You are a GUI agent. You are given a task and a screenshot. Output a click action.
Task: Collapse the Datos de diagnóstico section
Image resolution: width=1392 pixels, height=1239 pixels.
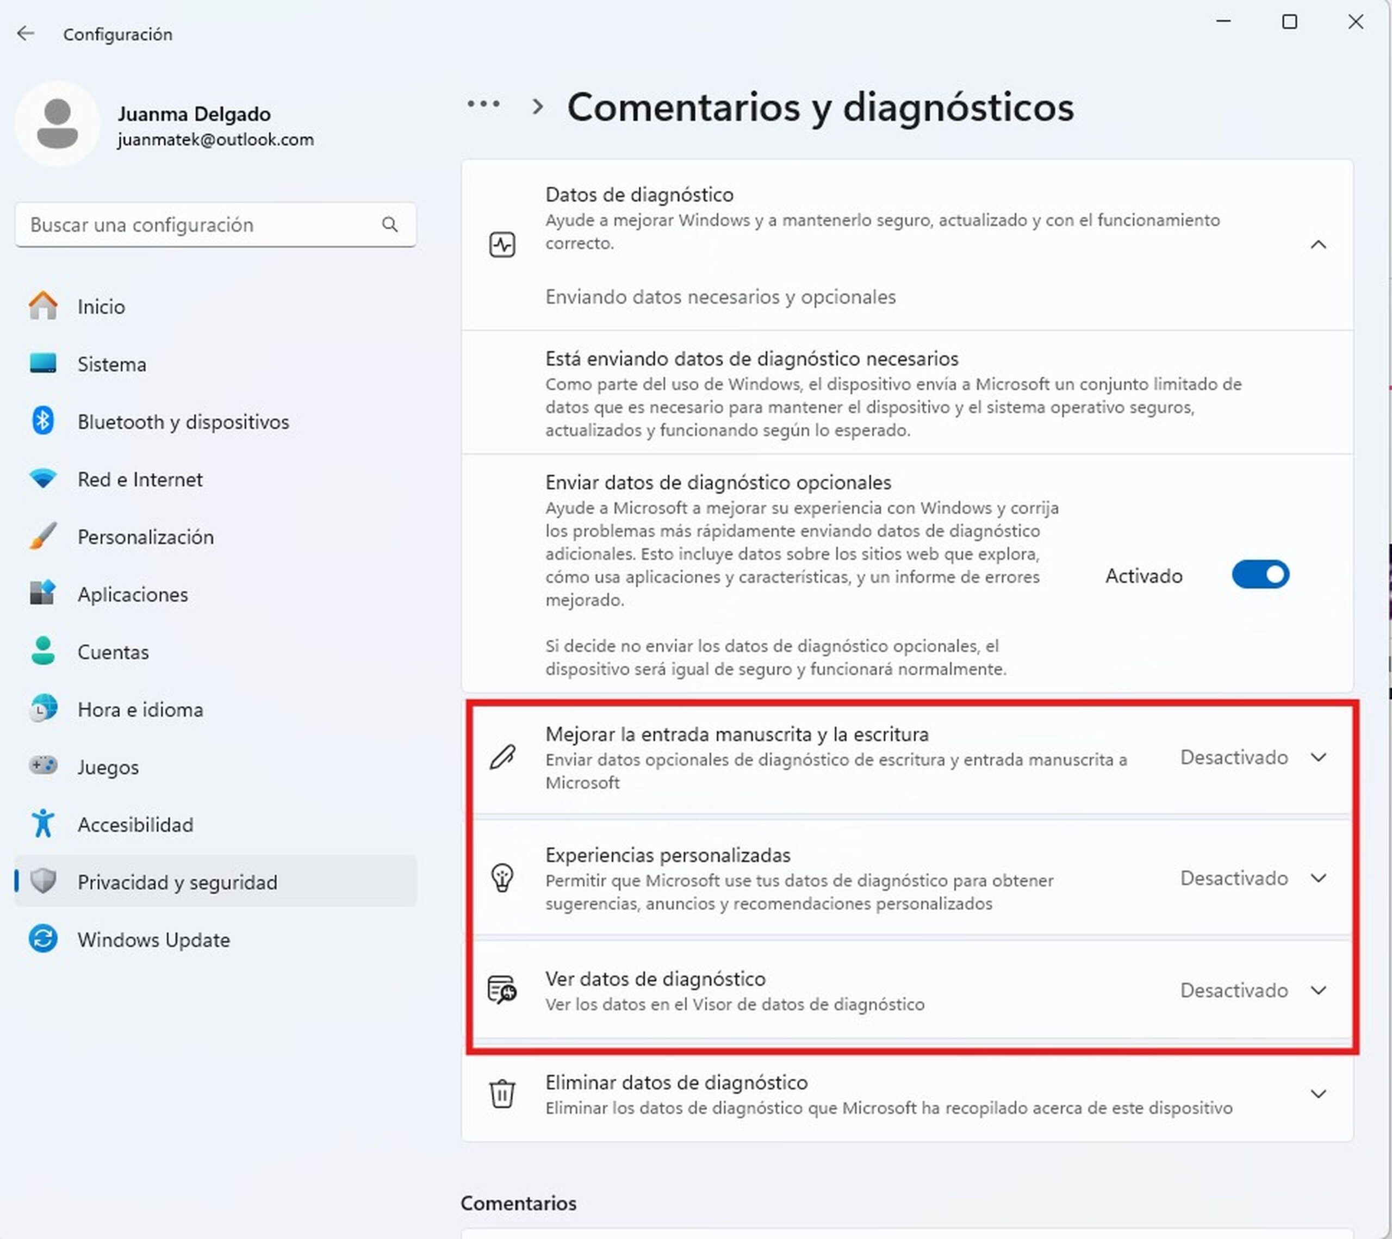click(1319, 245)
